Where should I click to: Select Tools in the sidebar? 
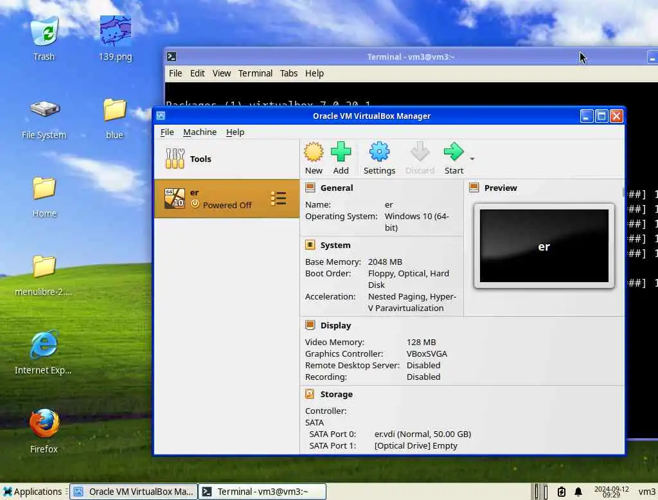coord(227,159)
